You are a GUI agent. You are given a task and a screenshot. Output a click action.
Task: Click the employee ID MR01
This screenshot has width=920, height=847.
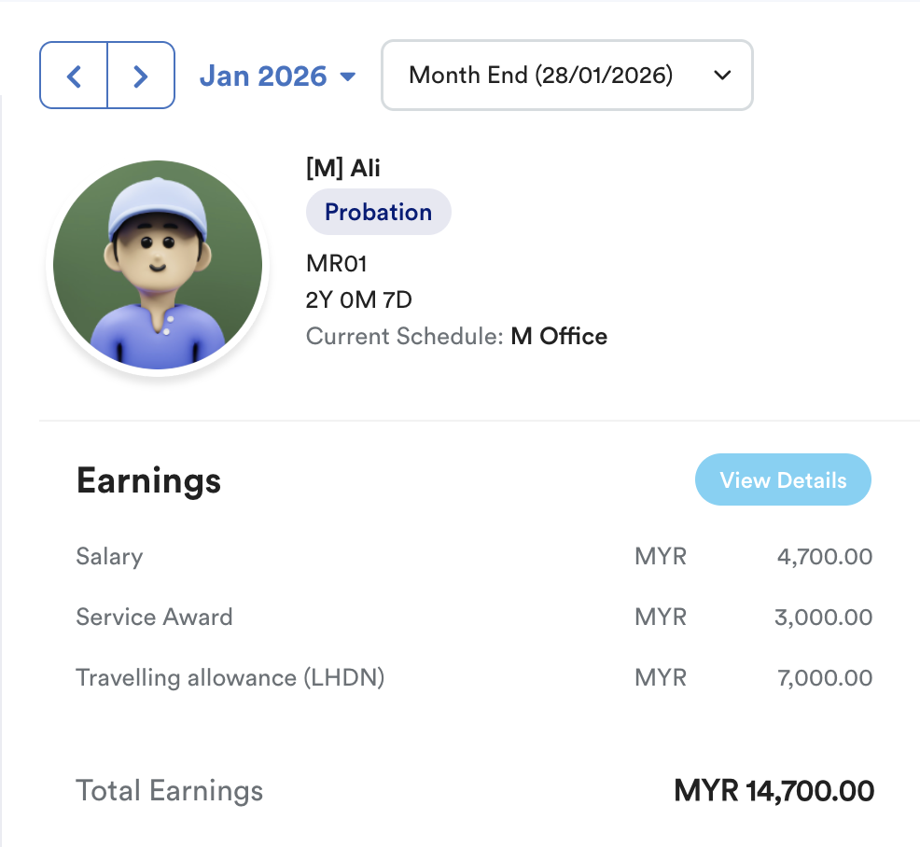[x=337, y=263]
